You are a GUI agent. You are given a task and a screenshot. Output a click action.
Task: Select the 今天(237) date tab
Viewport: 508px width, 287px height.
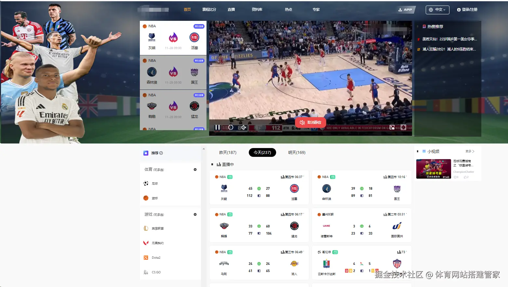tap(262, 153)
